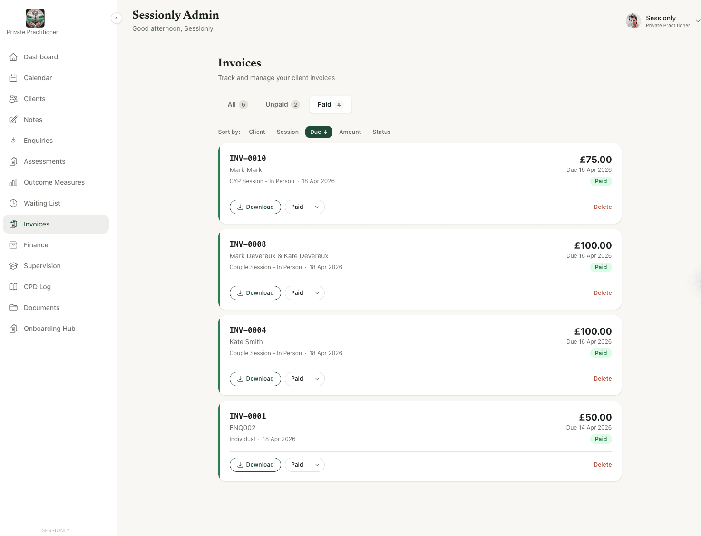Click the Waiting List clock icon
The width and height of the screenshot is (701, 536).
tap(13, 203)
